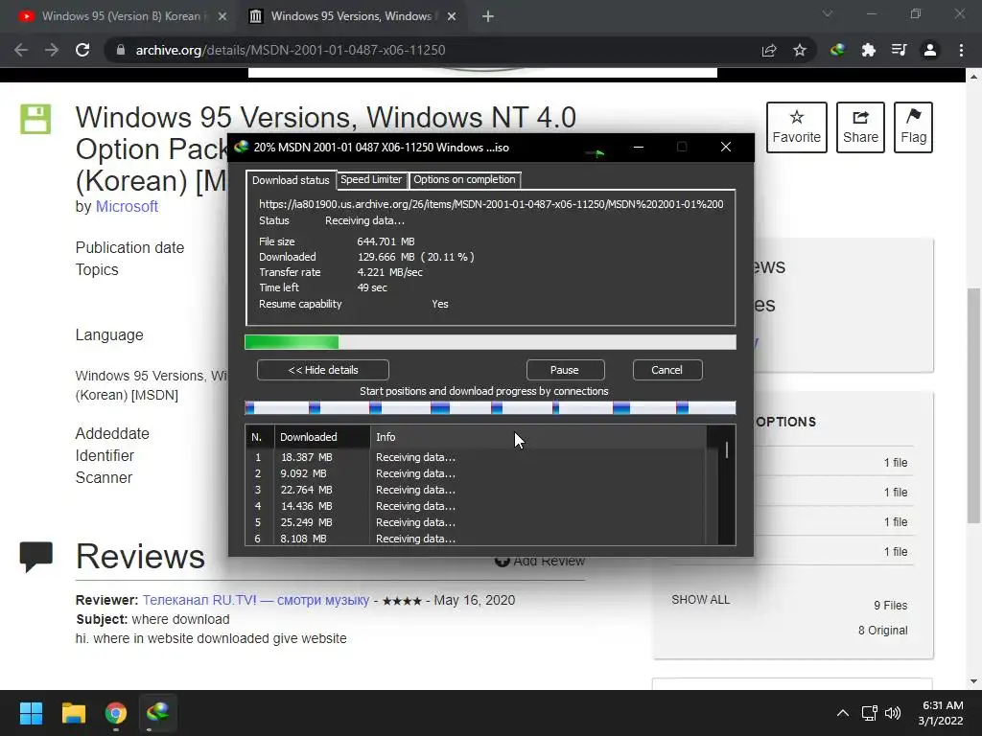Click the Hide details button
Viewport: 982px width, 736px height.
tap(323, 370)
